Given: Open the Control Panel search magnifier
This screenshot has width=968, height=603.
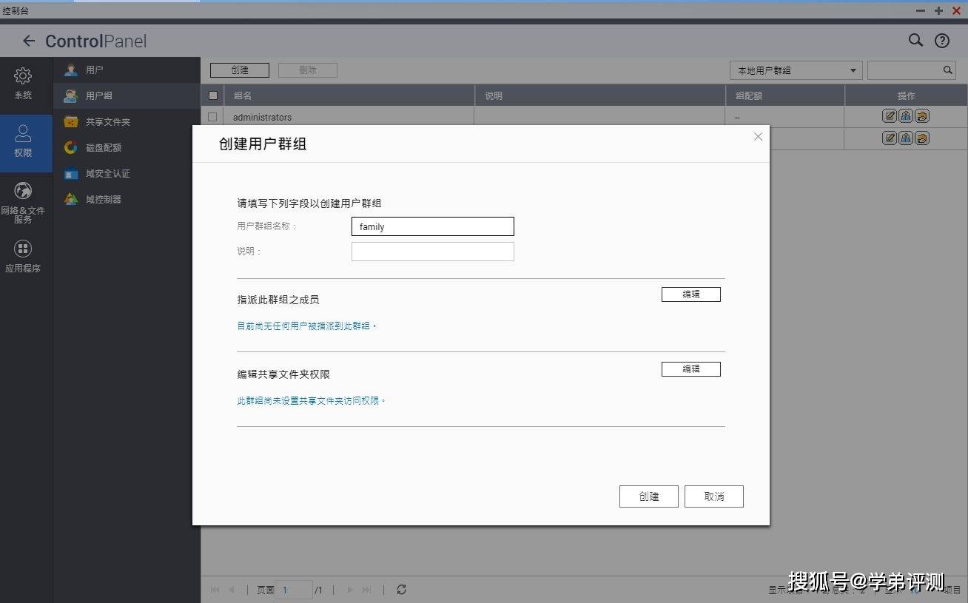Looking at the screenshot, I should 915,41.
